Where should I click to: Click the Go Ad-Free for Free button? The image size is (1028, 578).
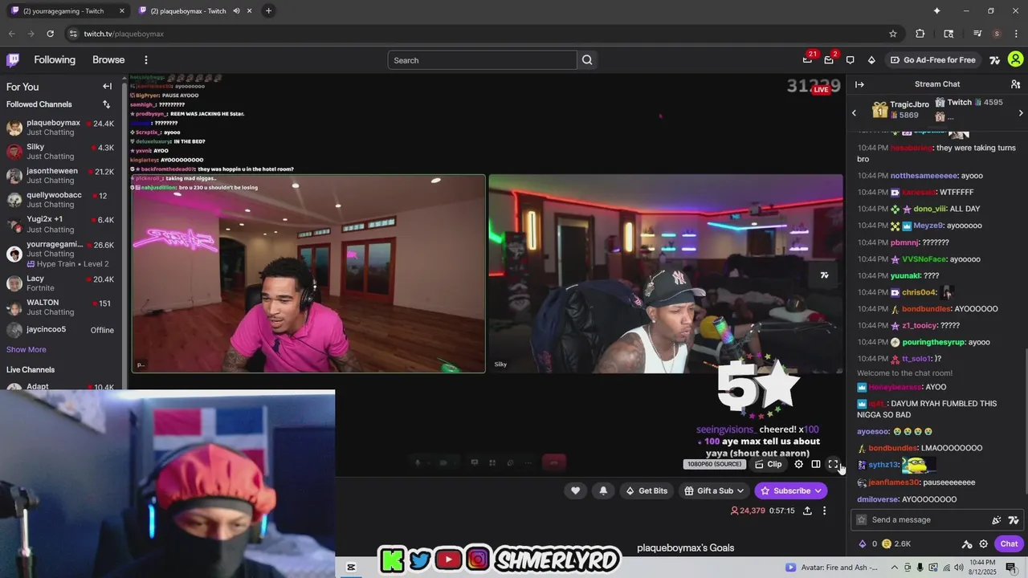(932, 60)
